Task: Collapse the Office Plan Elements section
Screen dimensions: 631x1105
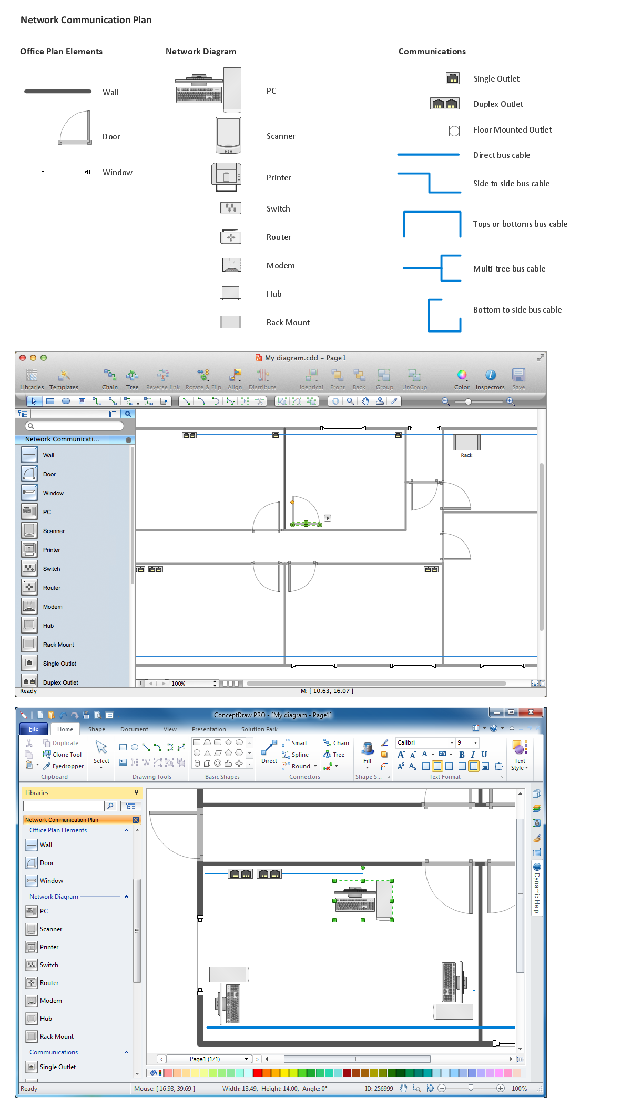Action: click(x=126, y=830)
